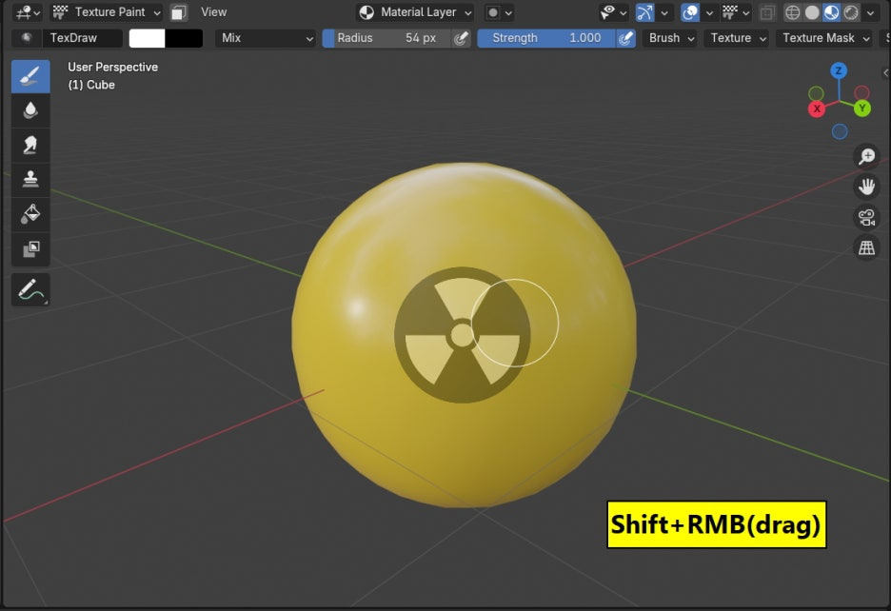Select the Mask tool
The image size is (891, 611).
[30, 248]
